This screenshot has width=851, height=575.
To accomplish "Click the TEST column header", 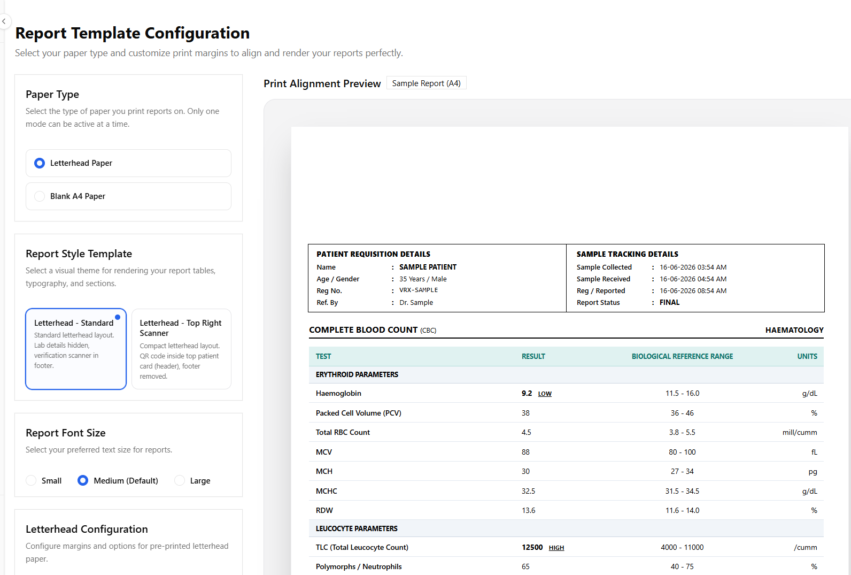I will [323, 356].
